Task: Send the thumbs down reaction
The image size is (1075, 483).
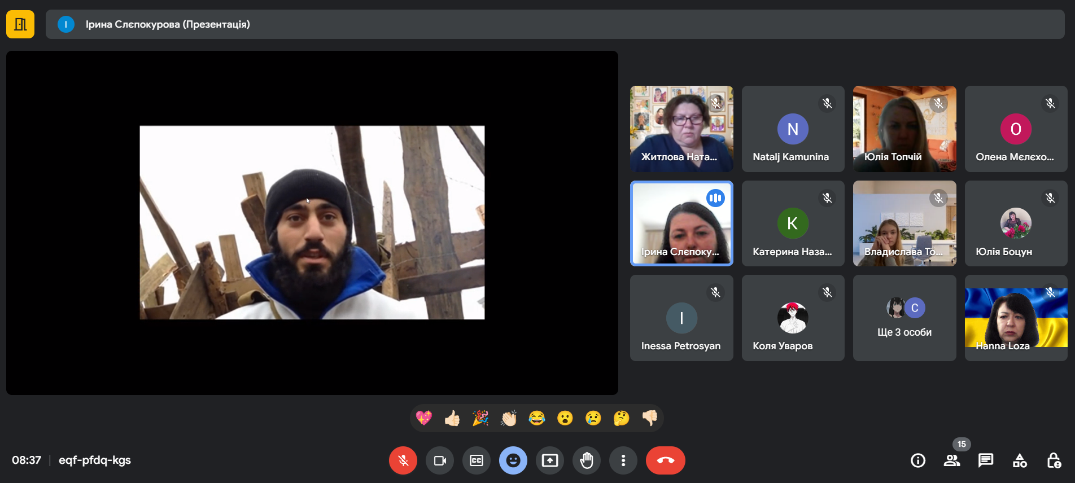Action: [650, 418]
